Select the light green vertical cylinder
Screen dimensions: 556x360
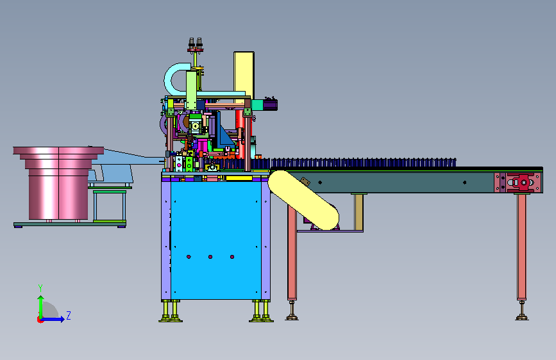point(191,90)
